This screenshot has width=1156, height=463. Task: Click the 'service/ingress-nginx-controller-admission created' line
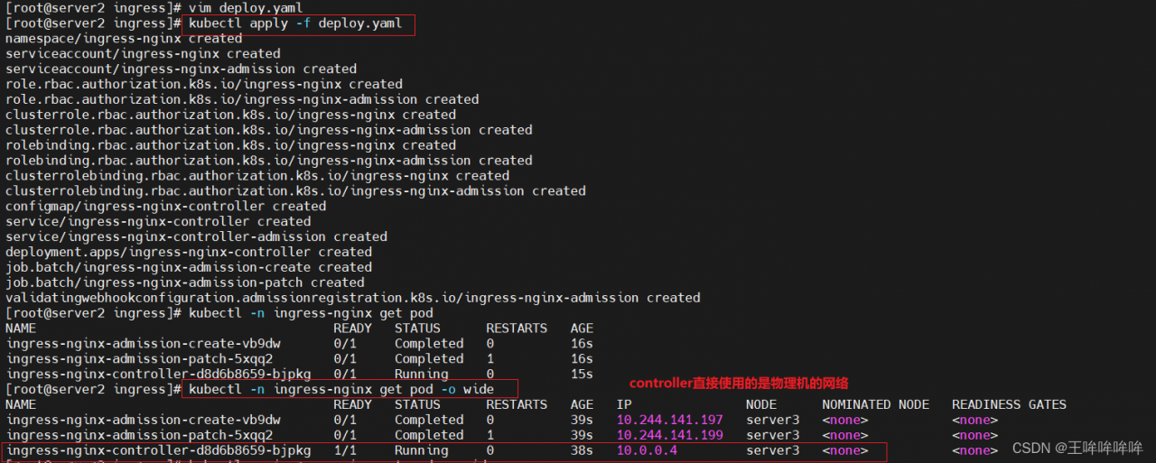pos(196,236)
